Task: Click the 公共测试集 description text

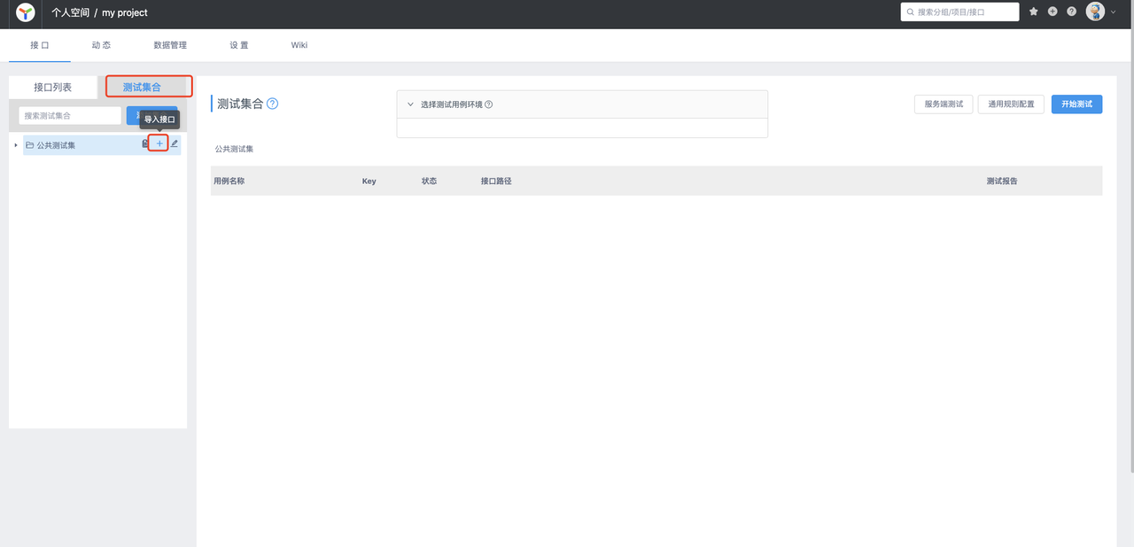Action: pyautogui.click(x=234, y=149)
